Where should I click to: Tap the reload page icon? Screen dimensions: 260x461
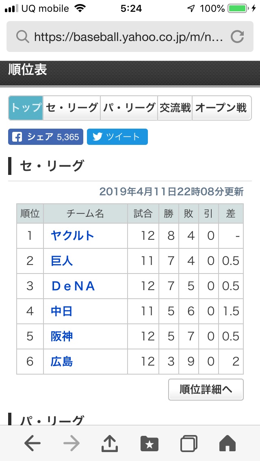[x=237, y=37]
